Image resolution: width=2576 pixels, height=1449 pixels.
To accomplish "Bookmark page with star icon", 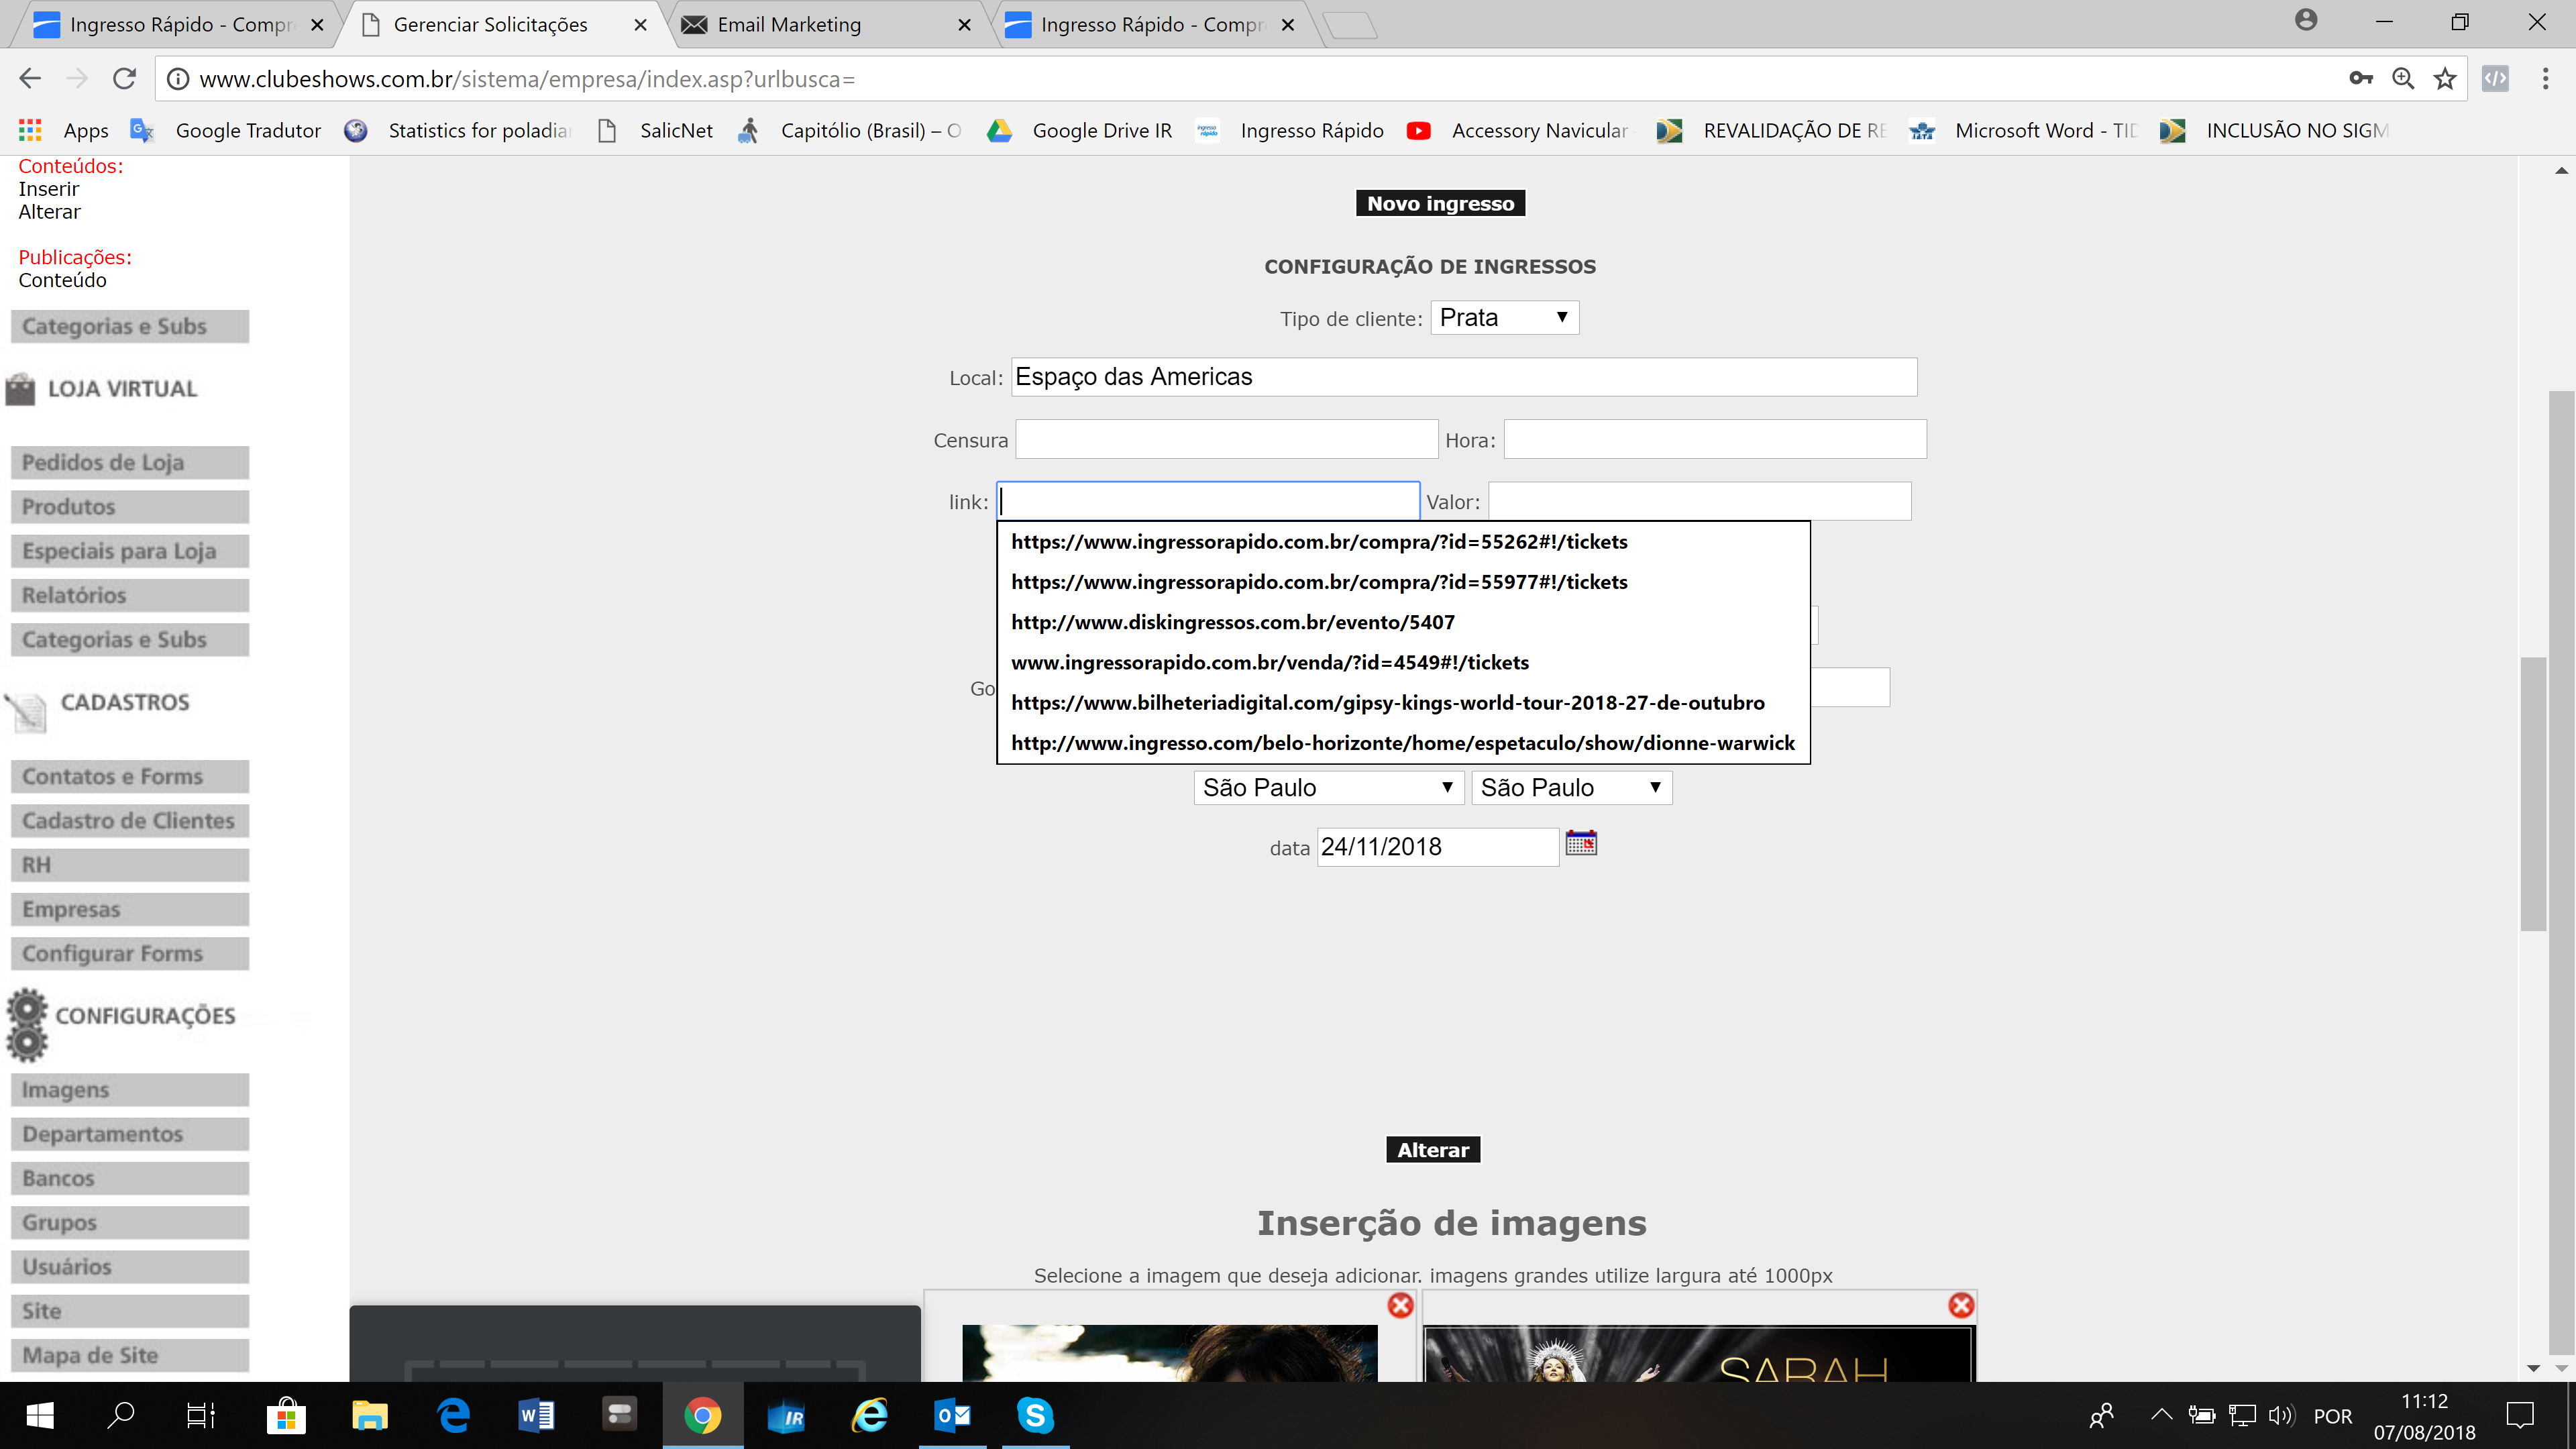I will coord(2445,79).
